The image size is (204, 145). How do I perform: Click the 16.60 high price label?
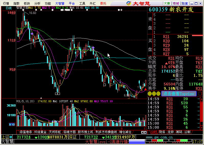(33, 13)
